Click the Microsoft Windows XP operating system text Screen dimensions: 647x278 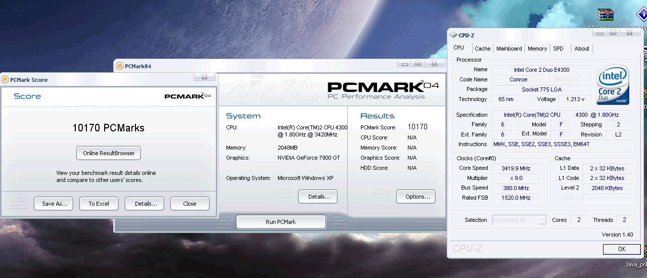(x=305, y=178)
